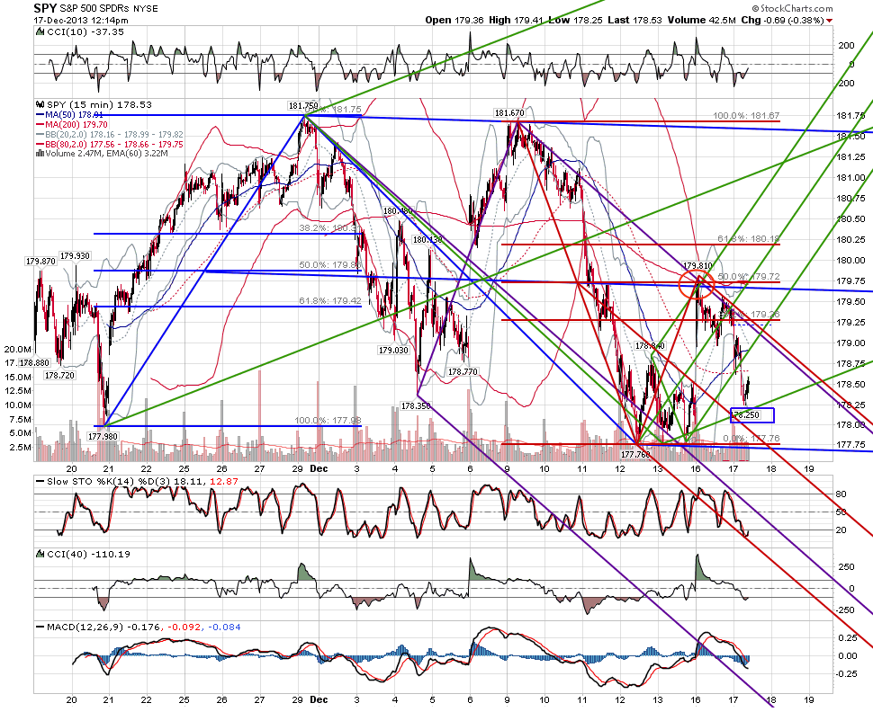Image resolution: width=873 pixels, height=712 pixels.
Task: Click the 'MACD(12,26,9)' panel label
Action: (85, 627)
